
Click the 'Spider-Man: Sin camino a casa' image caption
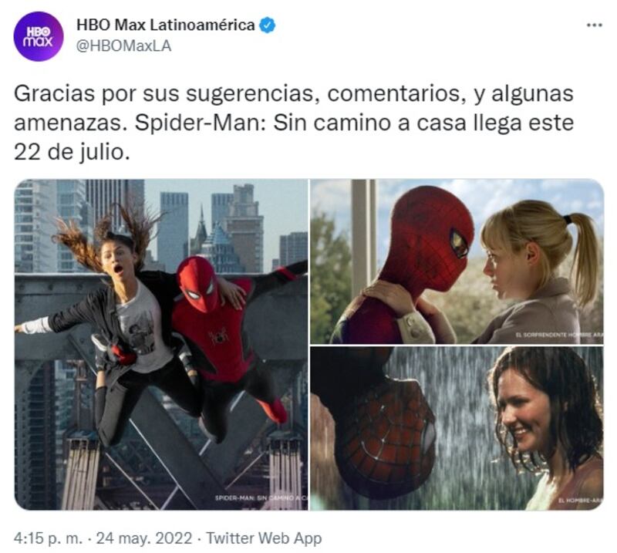tap(261, 498)
